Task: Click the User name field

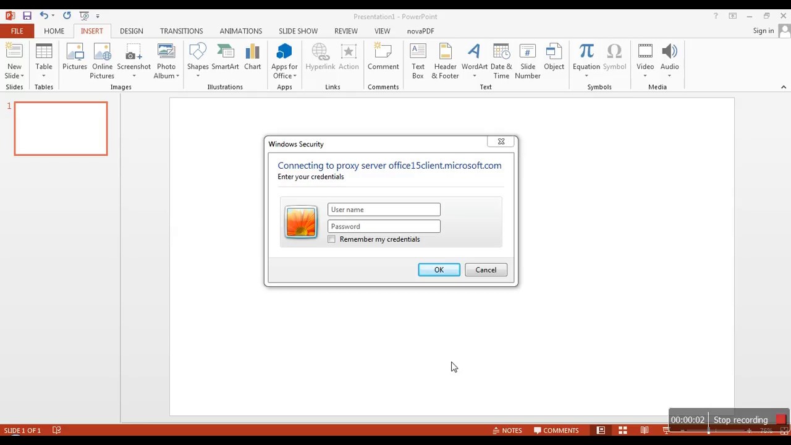Action: [384, 210]
